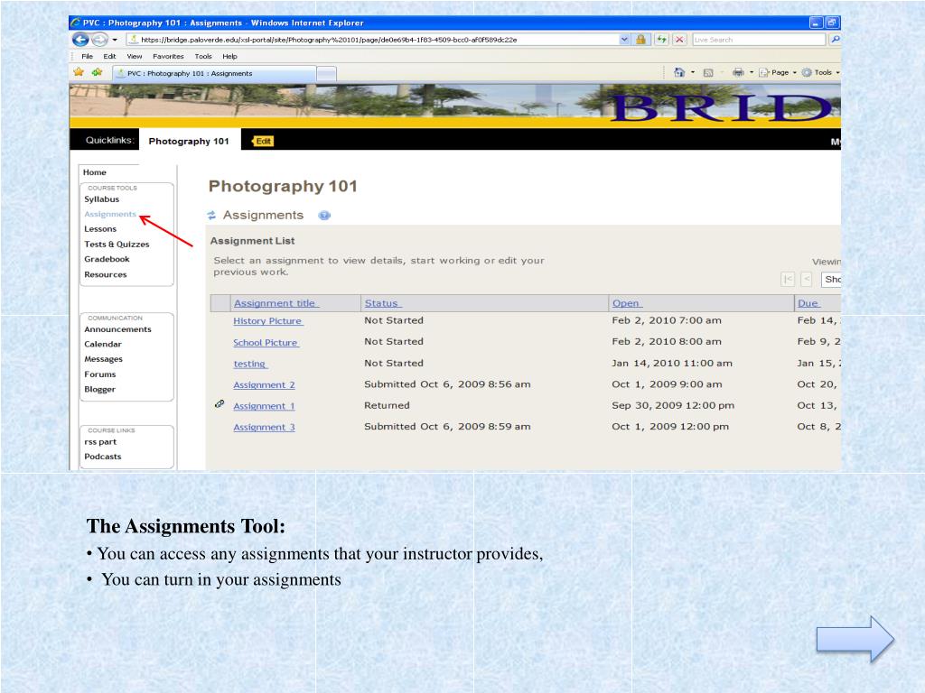925x693 pixels.
Task: Sort by Status column header
Action: (383, 303)
